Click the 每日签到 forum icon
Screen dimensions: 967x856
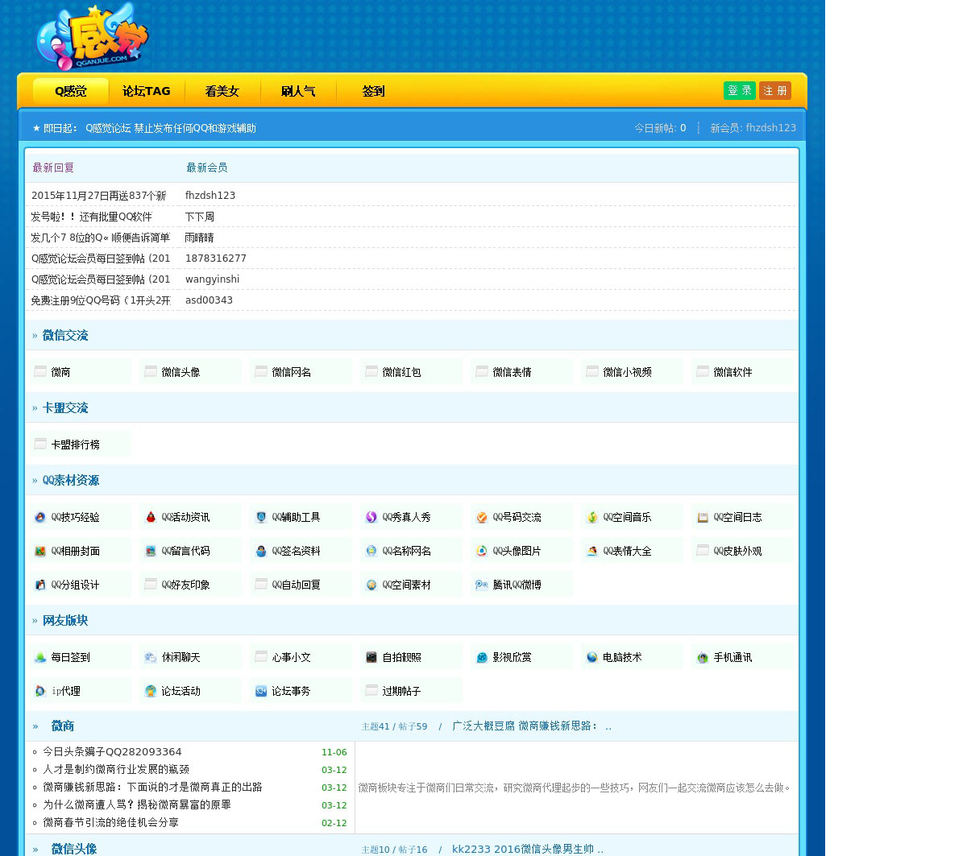pos(40,657)
